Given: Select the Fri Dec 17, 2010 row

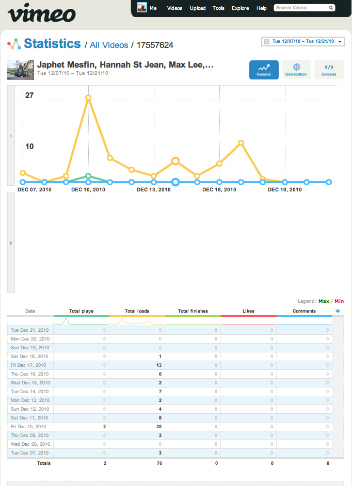Looking at the screenshot, I should coord(170,365).
